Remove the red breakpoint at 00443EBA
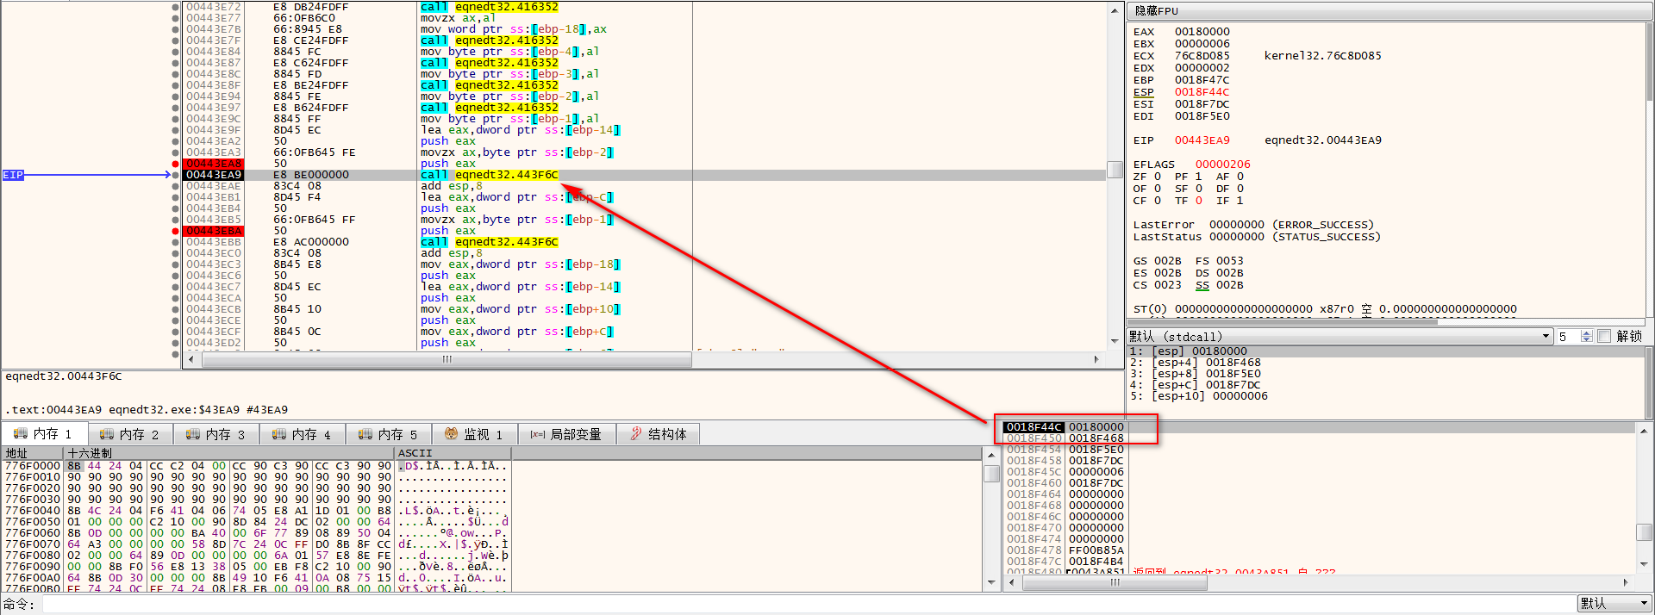 click(x=176, y=231)
